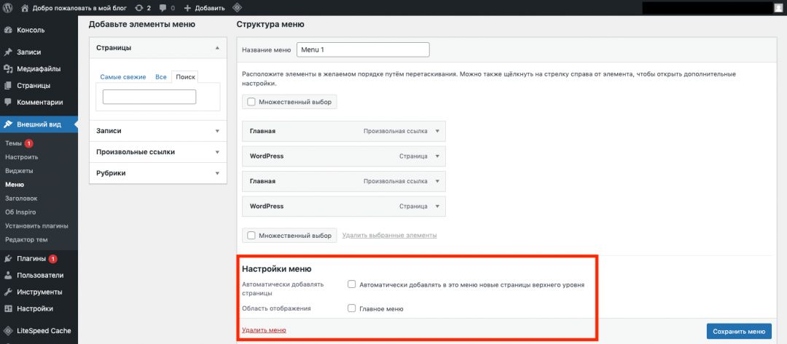Switch to the Самые свежие tab

[123, 77]
